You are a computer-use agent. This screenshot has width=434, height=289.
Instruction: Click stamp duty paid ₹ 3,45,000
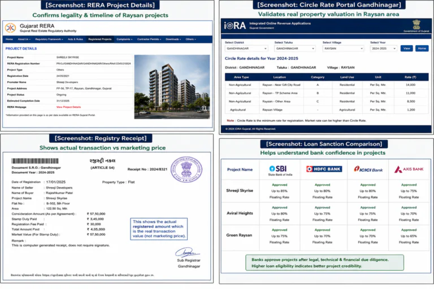point(95,219)
